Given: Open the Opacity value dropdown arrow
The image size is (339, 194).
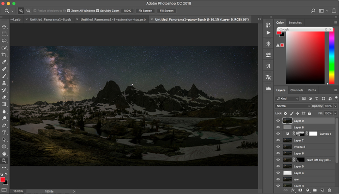Looking at the screenshot, I should coord(335,106).
